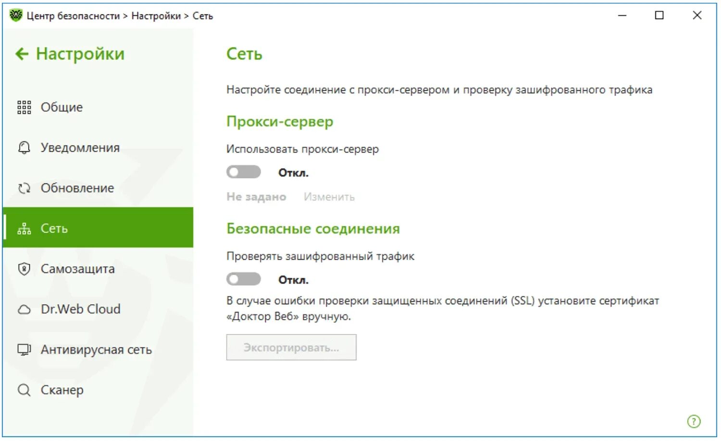Click the Сканер magnifier icon
721x441 pixels.
pyautogui.click(x=24, y=390)
